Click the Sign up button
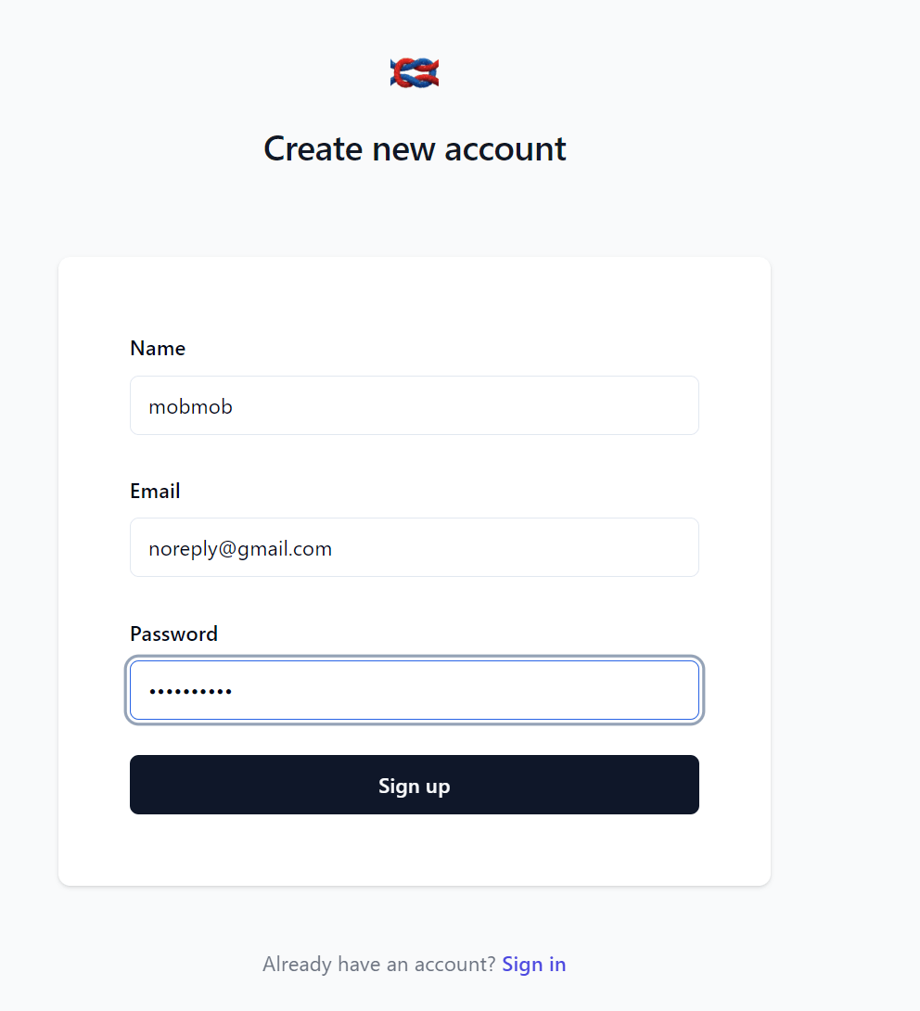Viewport: 920px width, 1011px height. pyautogui.click(x=415, y=785)
